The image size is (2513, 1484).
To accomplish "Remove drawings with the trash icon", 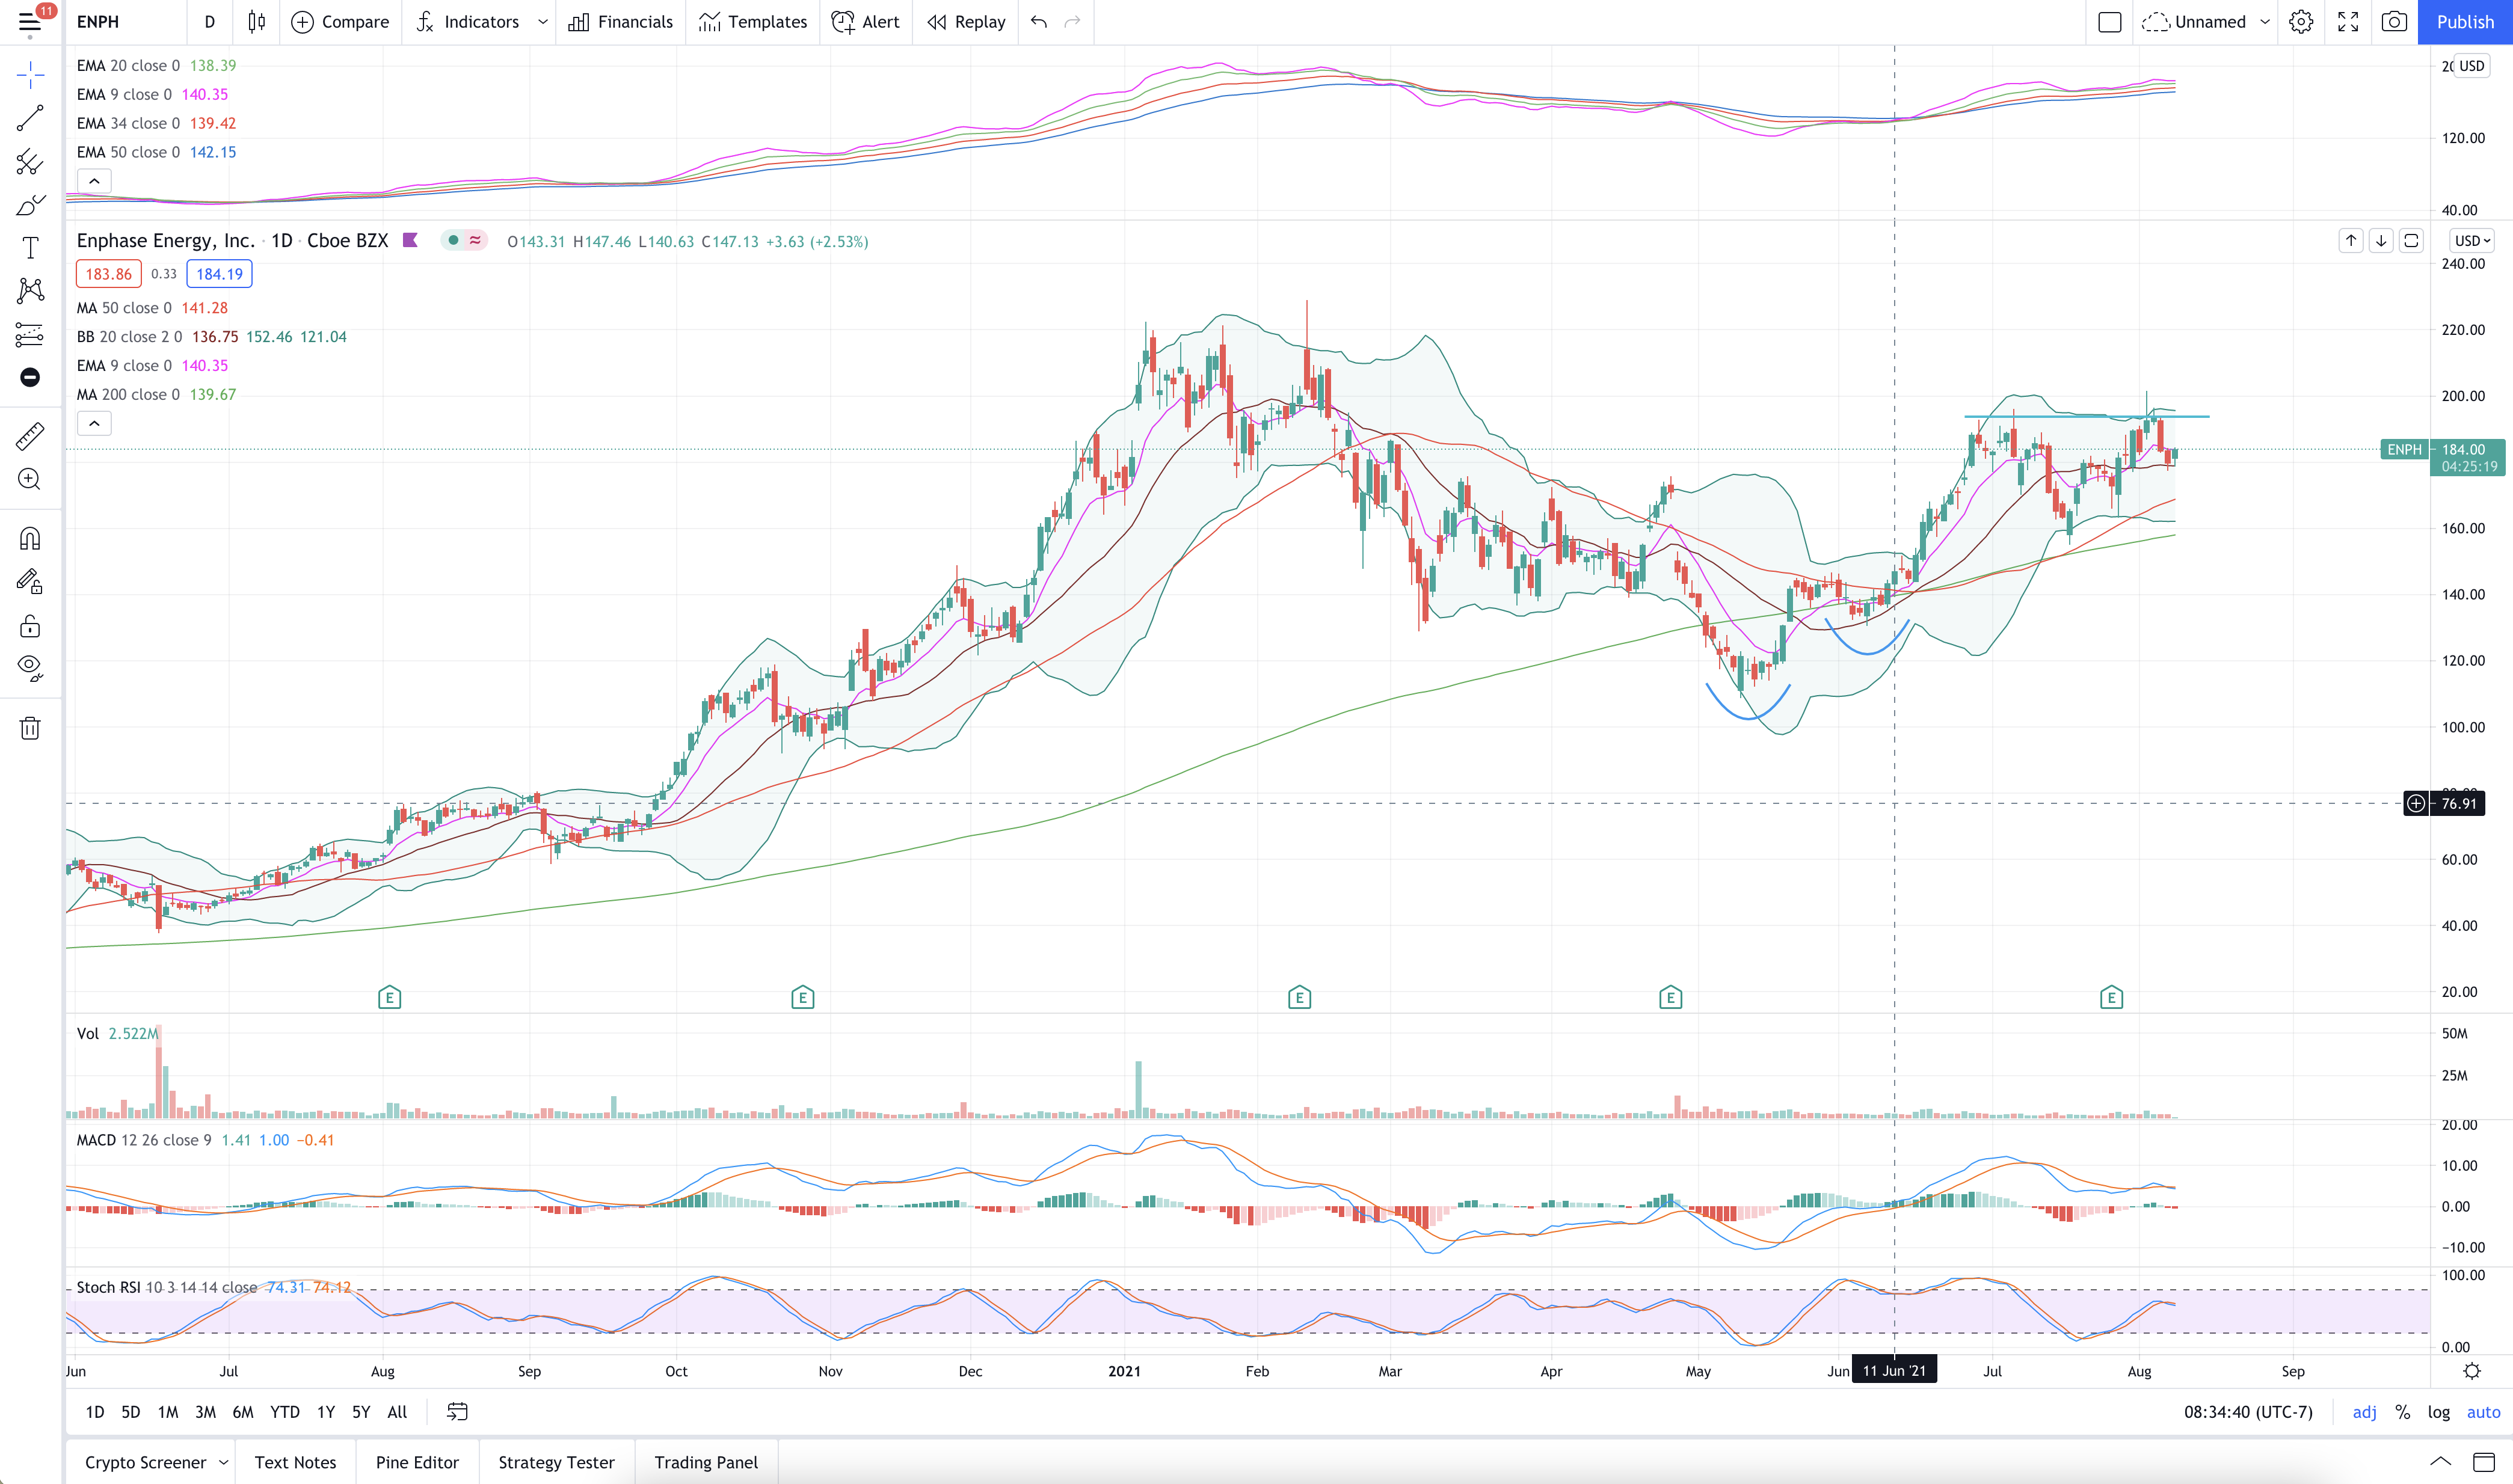I will pos(30,728).
